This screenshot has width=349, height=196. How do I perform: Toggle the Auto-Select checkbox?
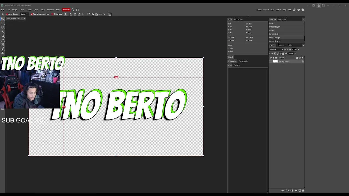[x=7, y=14]
